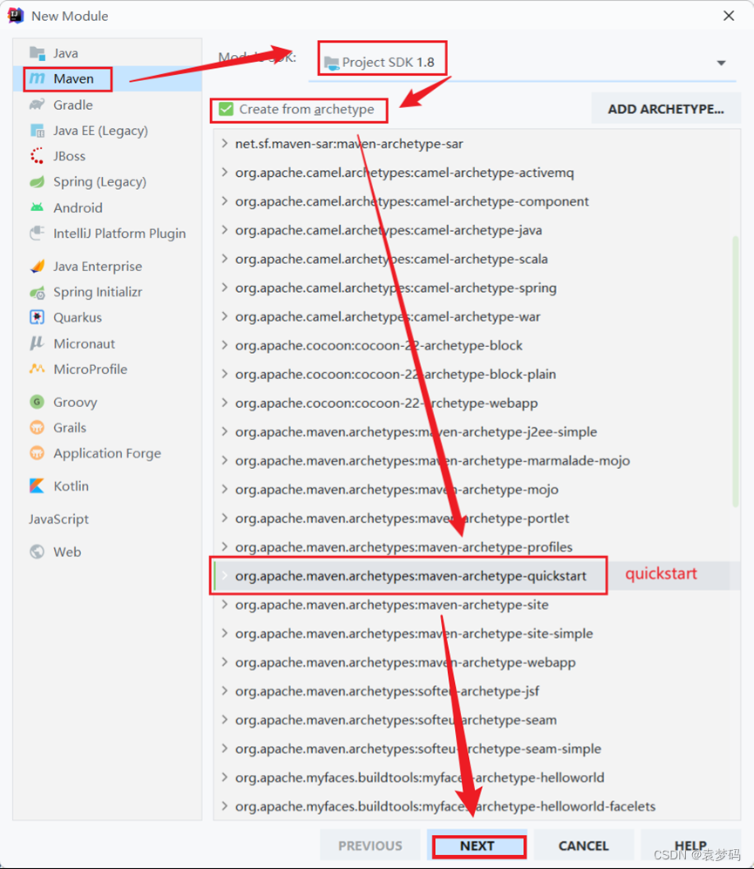Select maven-archetype-portlet row
The width and height of the screenshot is (754, 869).
tap(478, 519)
